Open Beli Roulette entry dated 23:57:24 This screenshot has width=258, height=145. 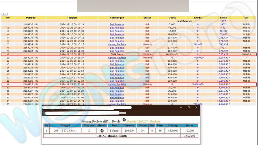click(117, 81)
